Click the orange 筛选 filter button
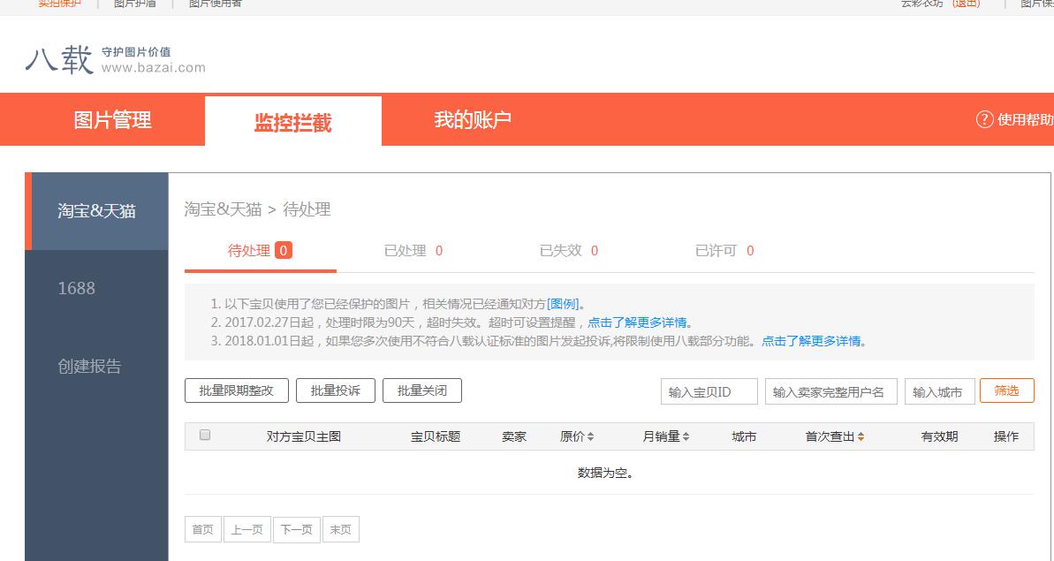 click(1006, 390)
